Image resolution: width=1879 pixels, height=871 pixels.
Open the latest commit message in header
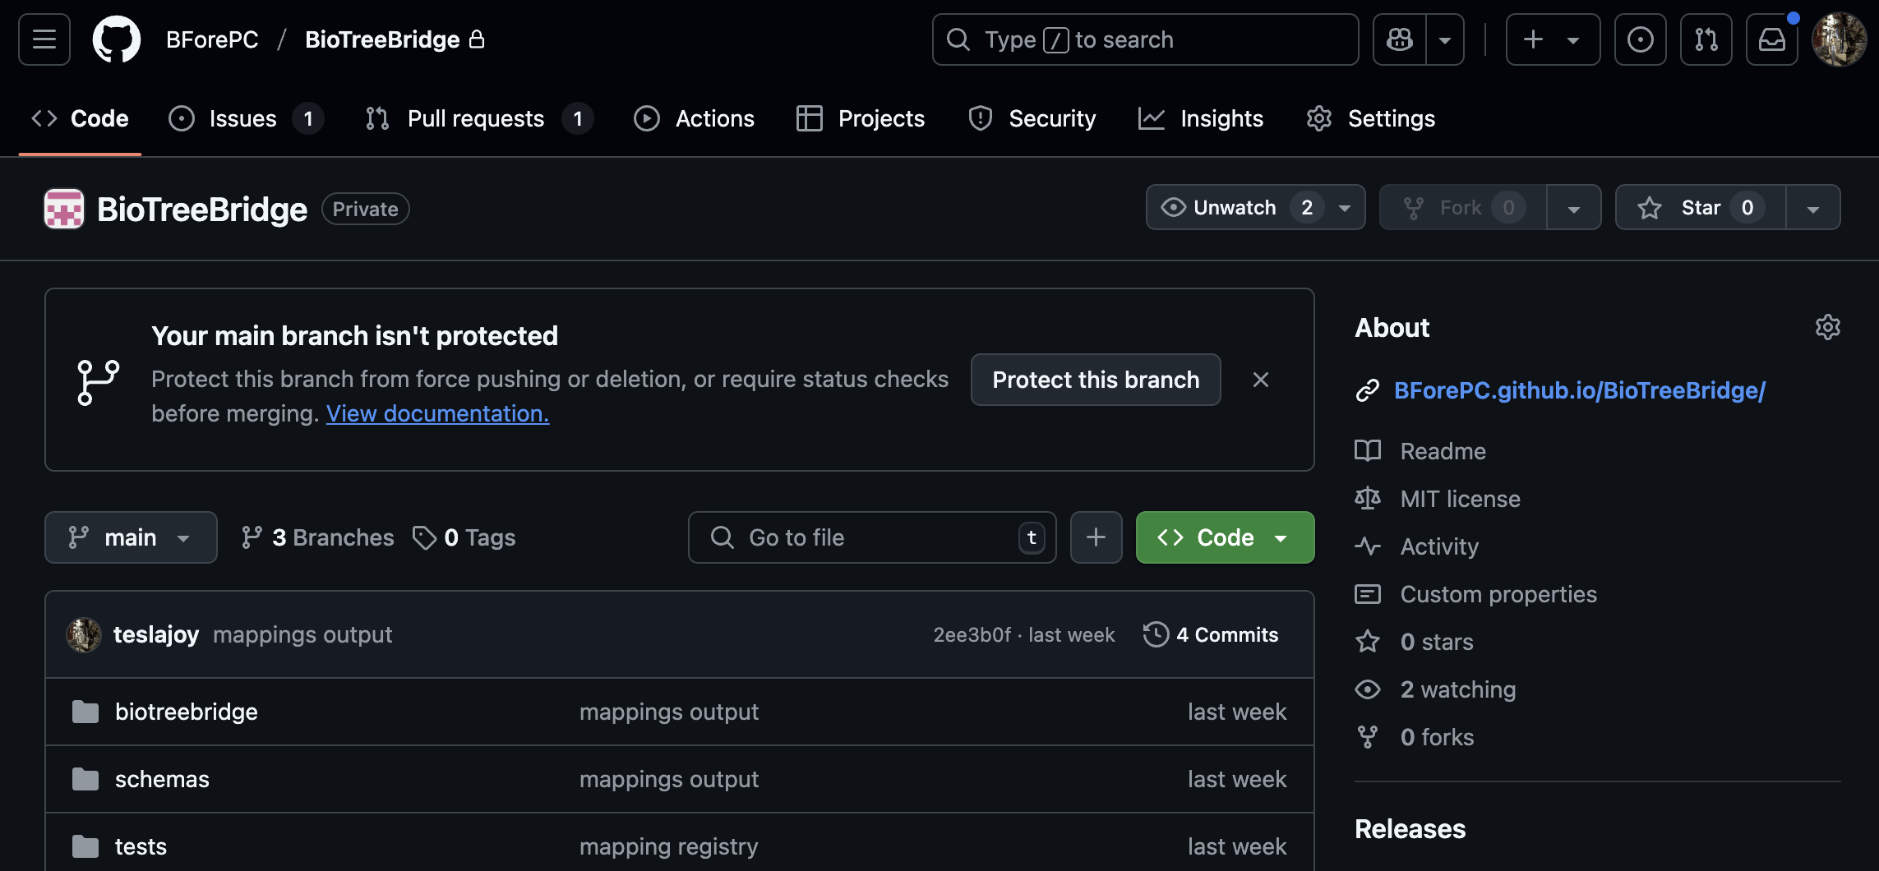302,634
